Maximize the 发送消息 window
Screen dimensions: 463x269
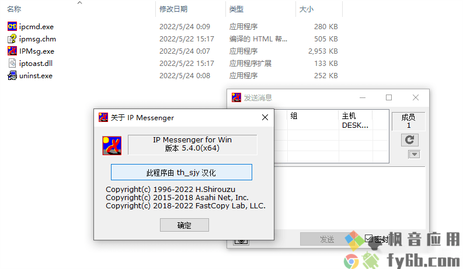[x=389, y=97]
